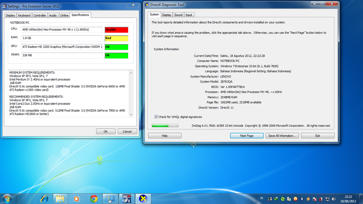Open the network connection tray icon
Image resolution: width=363 pixels, height=204 pixels.
click(x=327, y=199)
